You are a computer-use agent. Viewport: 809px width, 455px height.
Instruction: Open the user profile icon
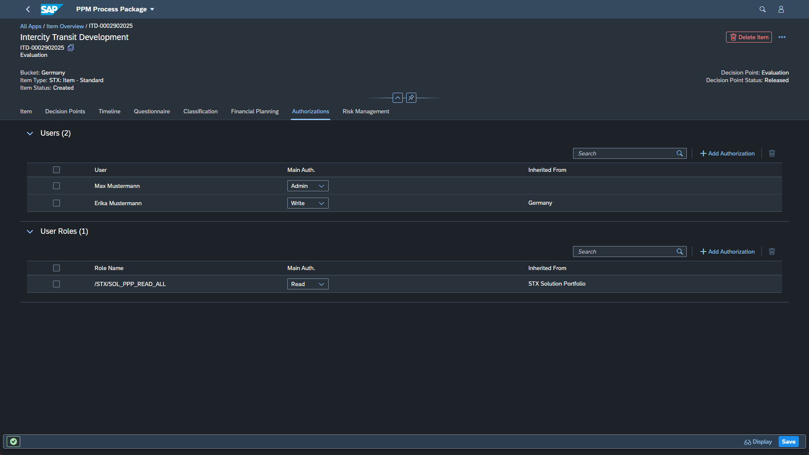point(781,9)
